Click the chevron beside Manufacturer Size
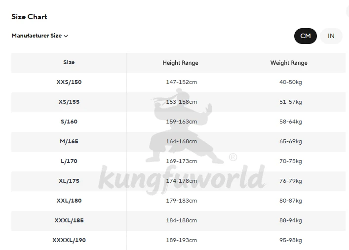 pos(66,36)
